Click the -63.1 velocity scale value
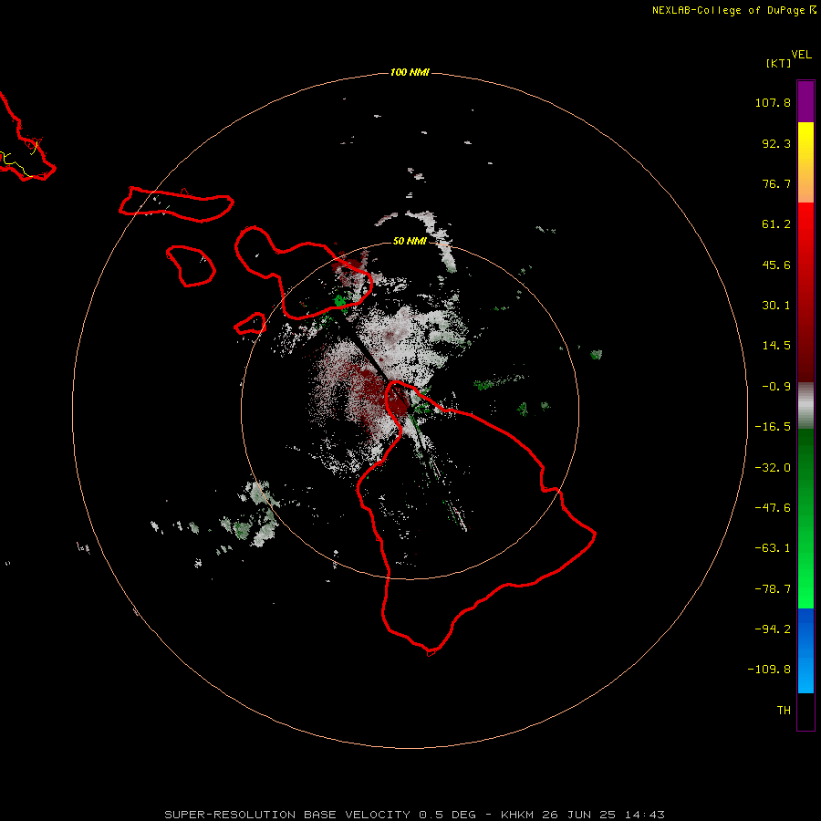The height and width of the screenshot is (821, 821). 773,548
